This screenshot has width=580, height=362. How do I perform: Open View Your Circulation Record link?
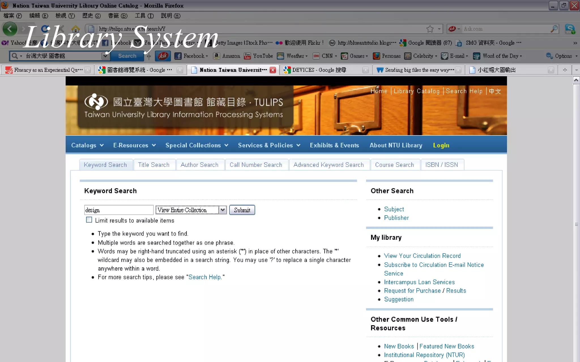click(422, 256)
